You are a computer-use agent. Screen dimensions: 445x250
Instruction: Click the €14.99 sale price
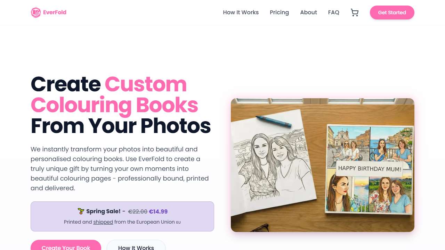click(x=158, y=211)
